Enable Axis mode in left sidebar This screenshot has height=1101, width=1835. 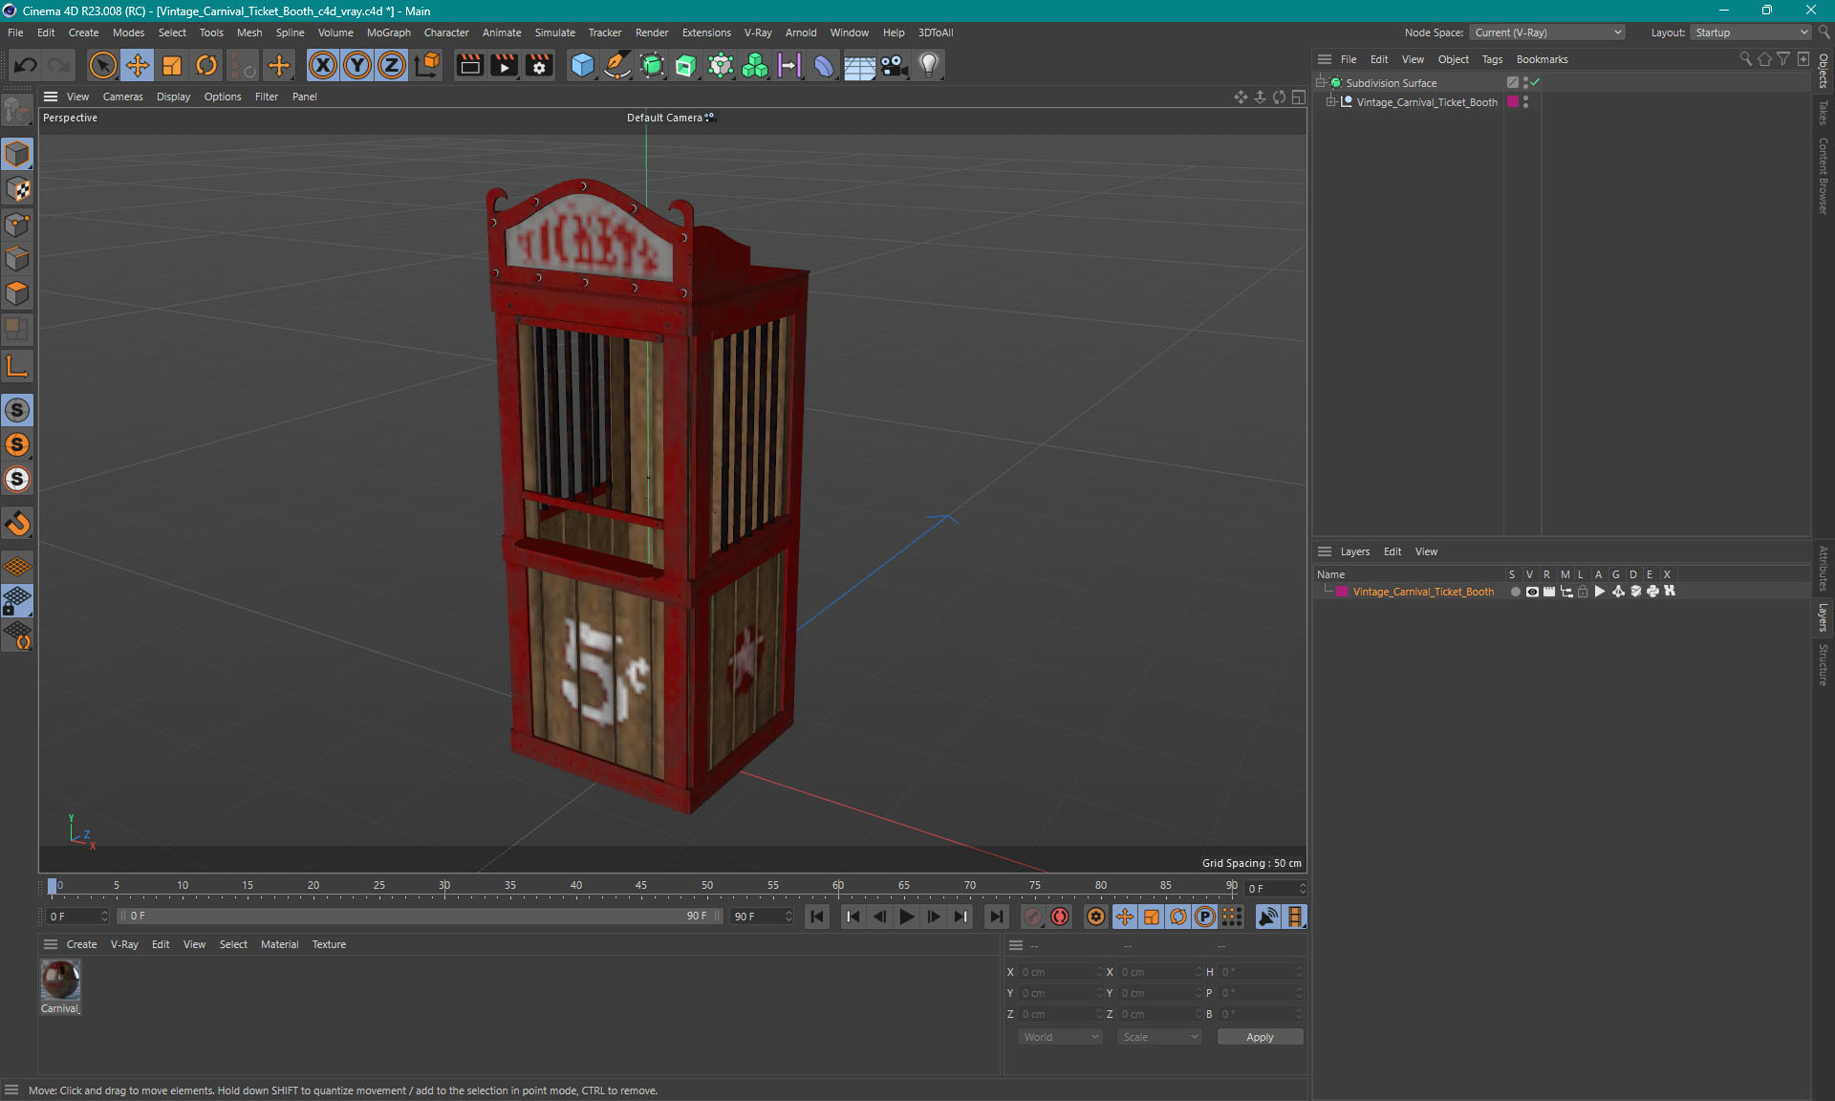(17, 367)
